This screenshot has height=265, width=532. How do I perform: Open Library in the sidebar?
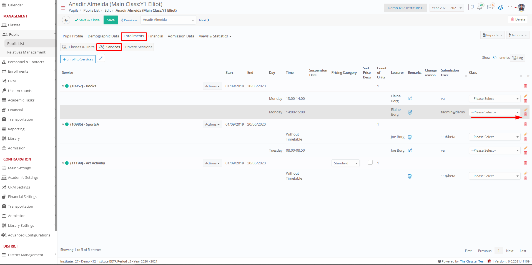(x=14, y=139)
